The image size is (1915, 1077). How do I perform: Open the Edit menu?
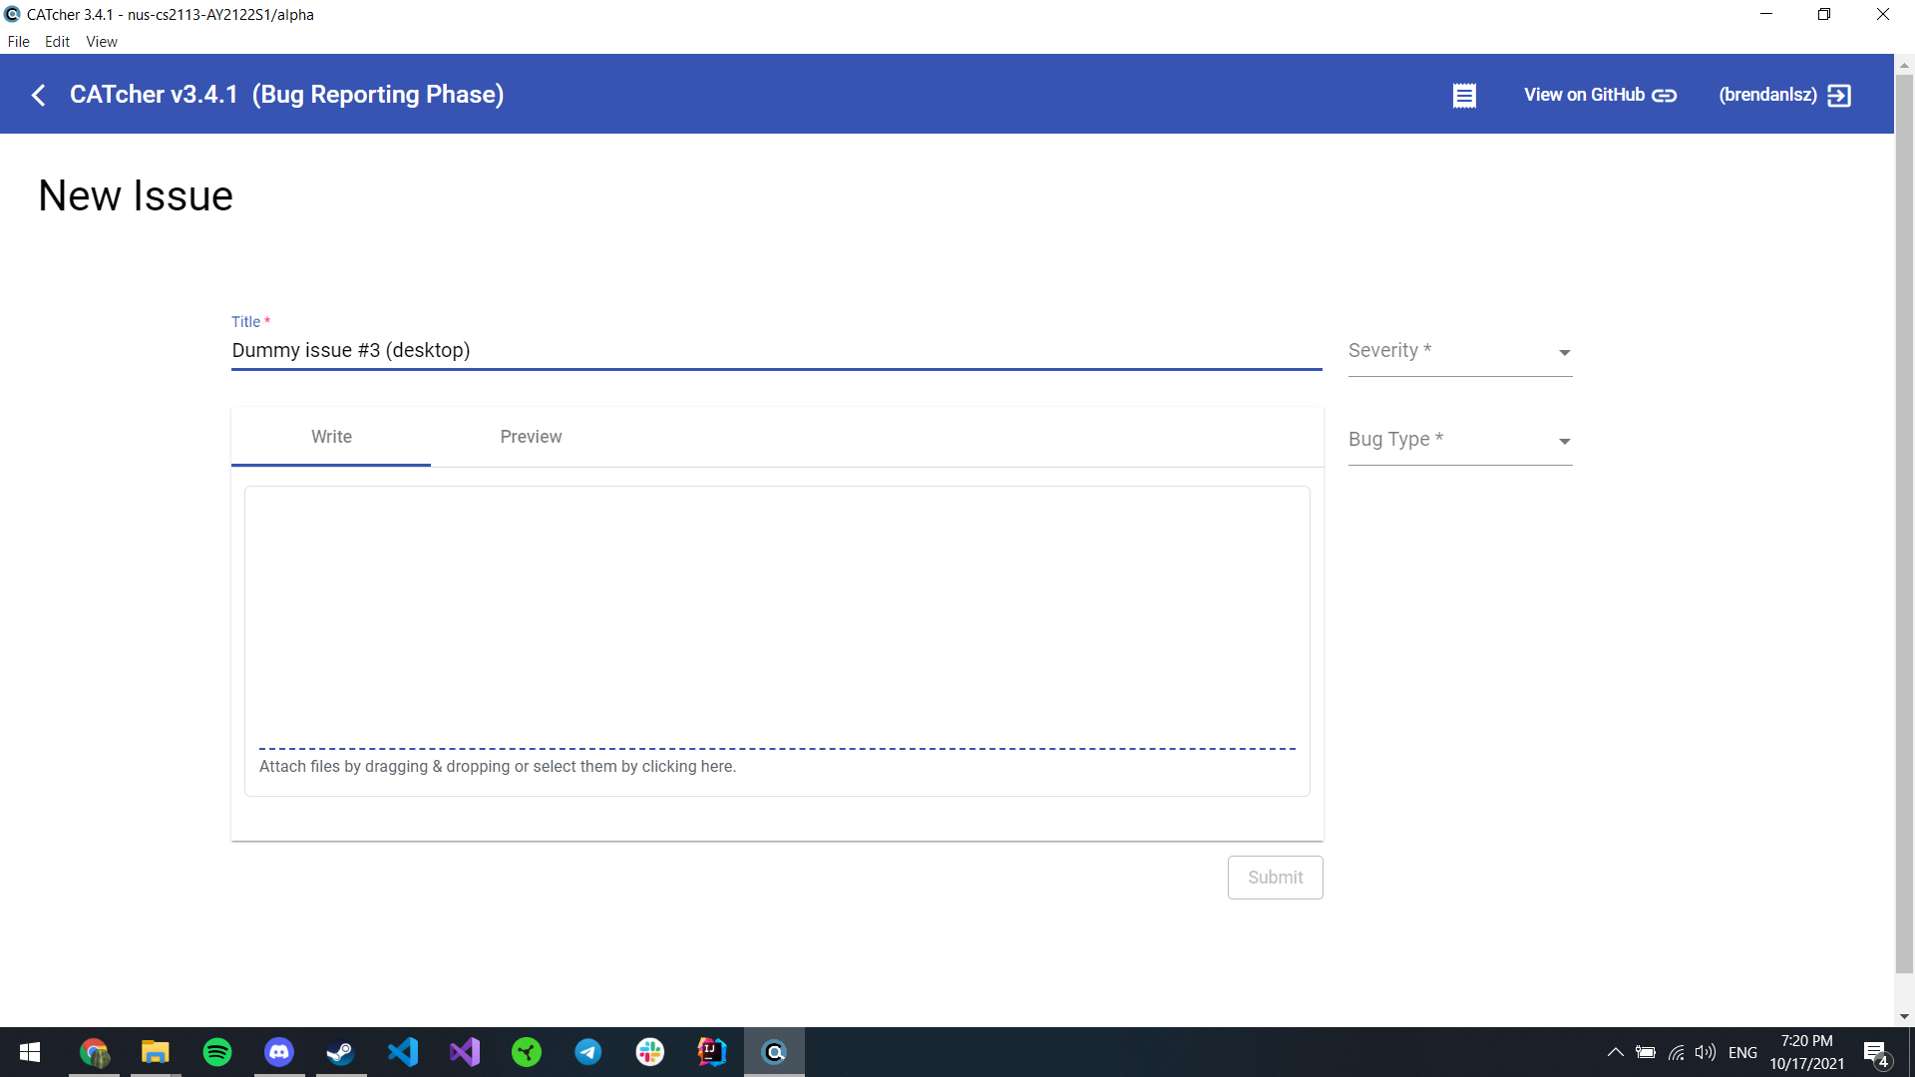click(x=57, y=42)
